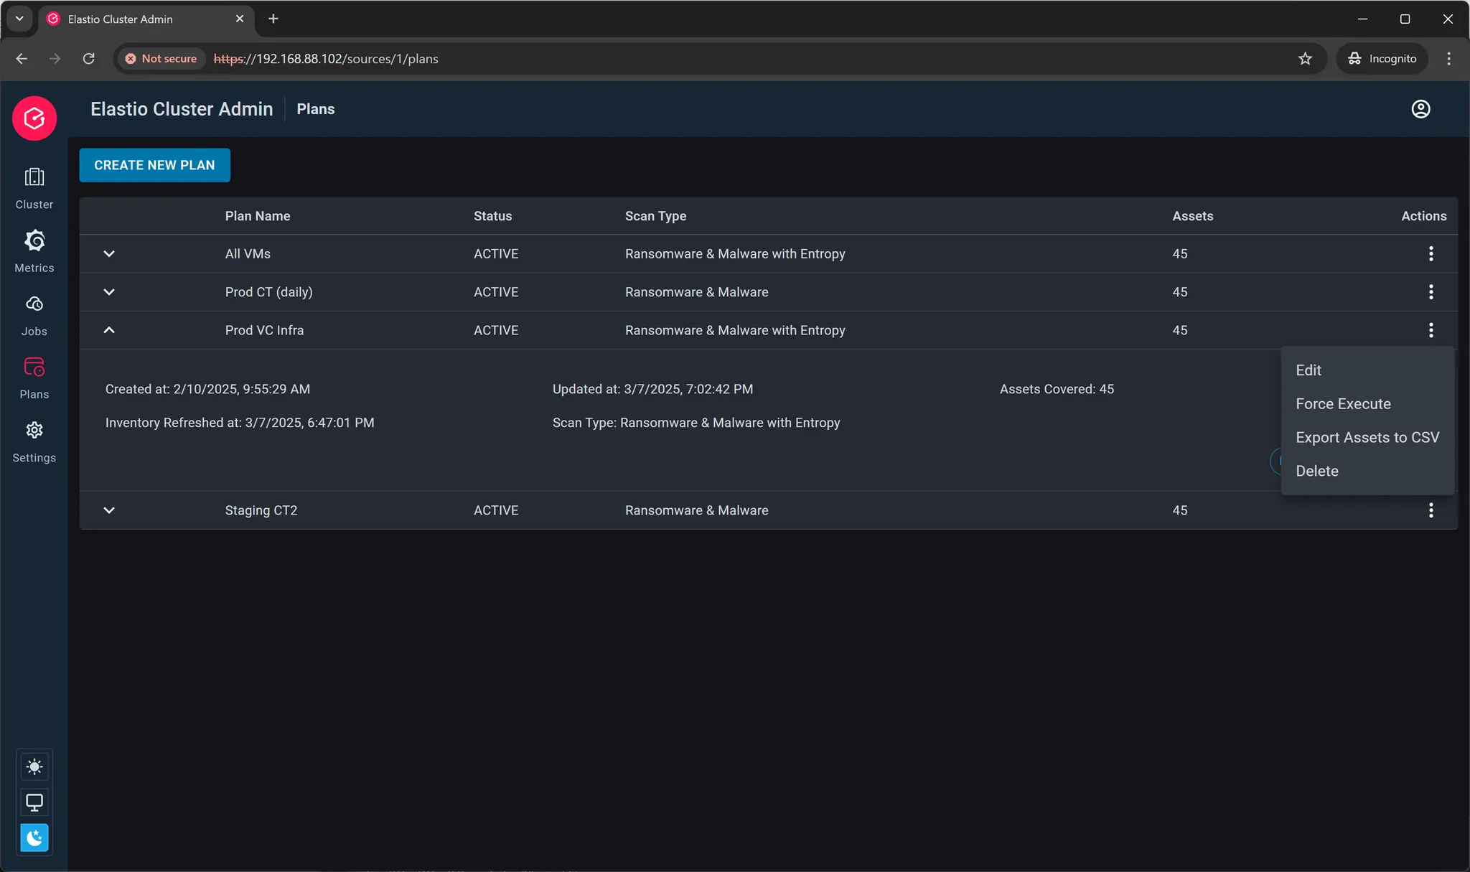Click the Actions column header
This screenshot has width=1470, height=872.
pyautogui.click(x=1424, y=216)
